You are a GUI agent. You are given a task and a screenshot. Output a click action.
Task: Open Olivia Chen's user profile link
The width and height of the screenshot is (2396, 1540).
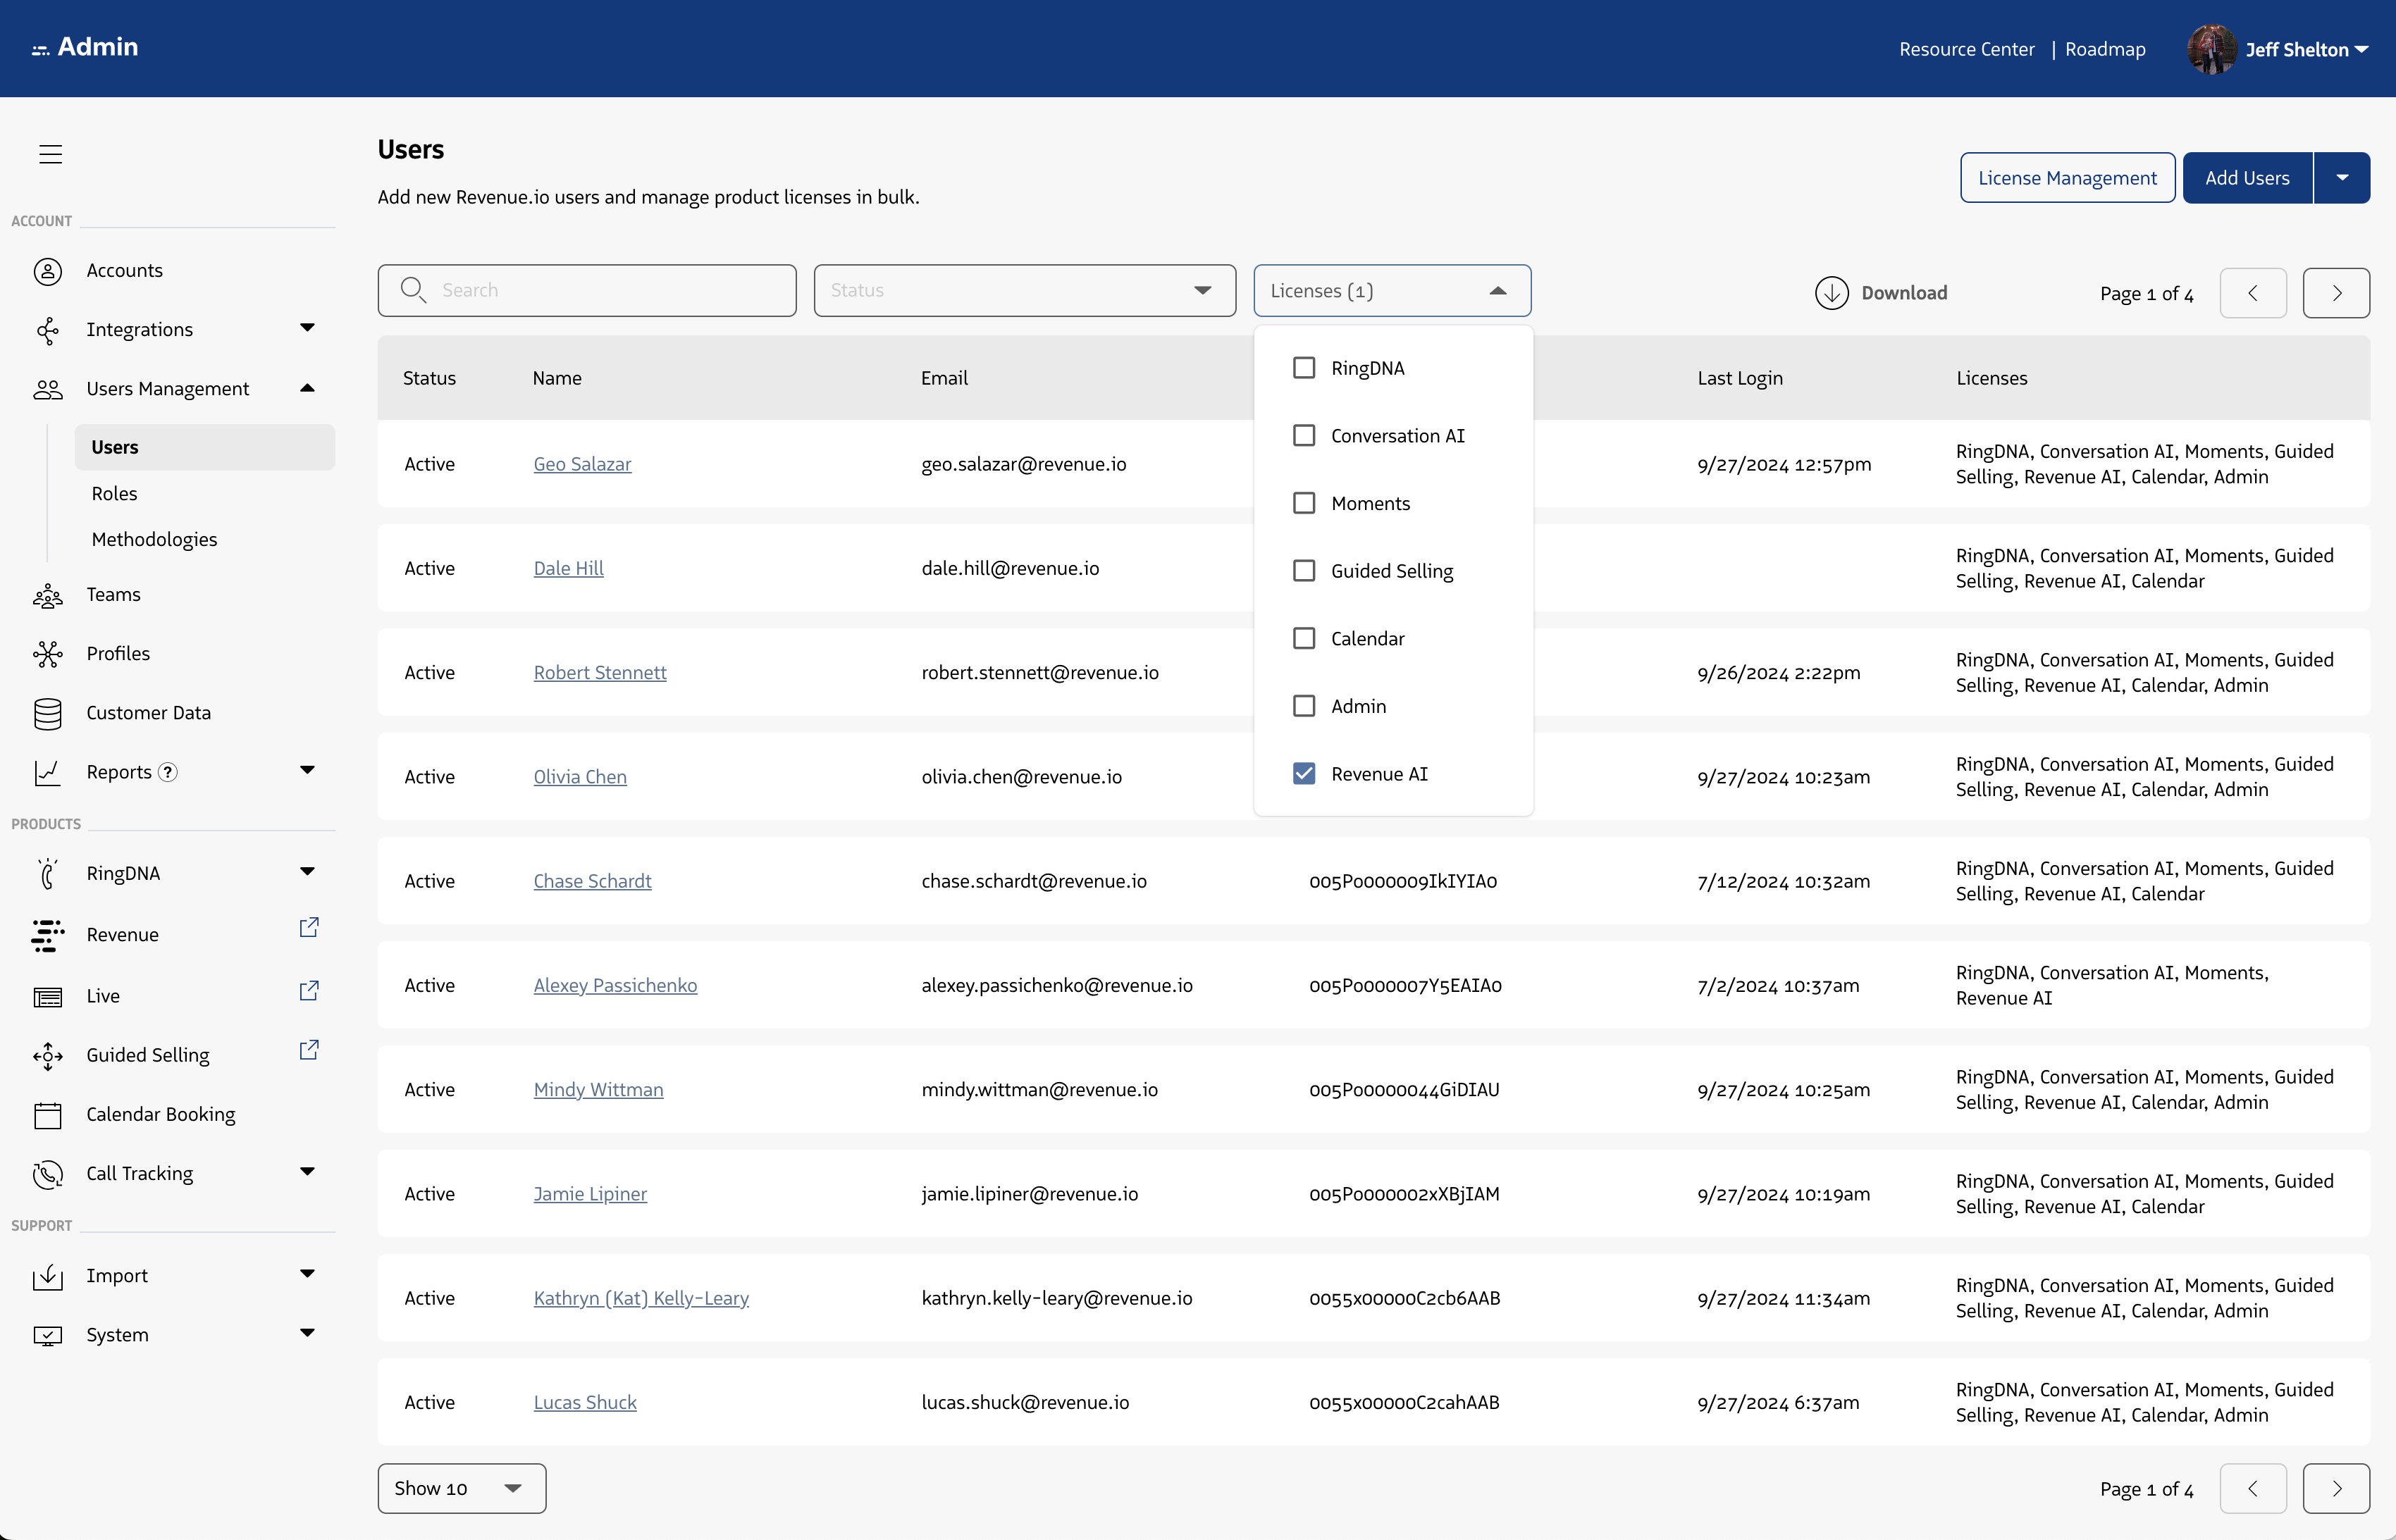coord(579,777)
